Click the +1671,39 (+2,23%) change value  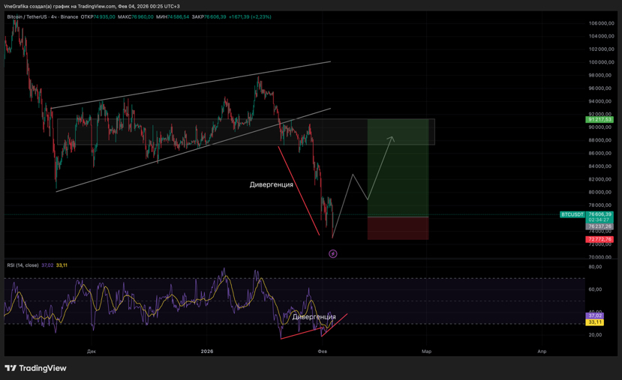[x=250, y=17]
